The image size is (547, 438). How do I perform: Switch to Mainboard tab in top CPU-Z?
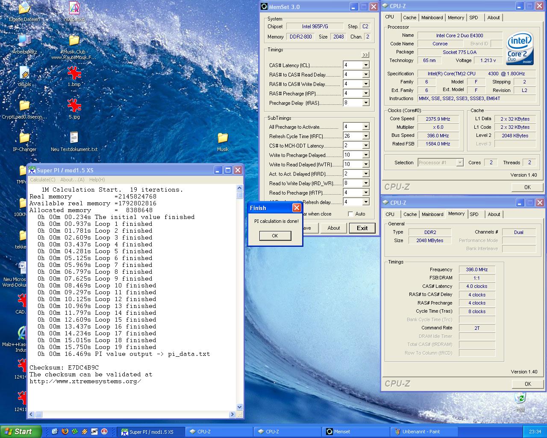432,18
